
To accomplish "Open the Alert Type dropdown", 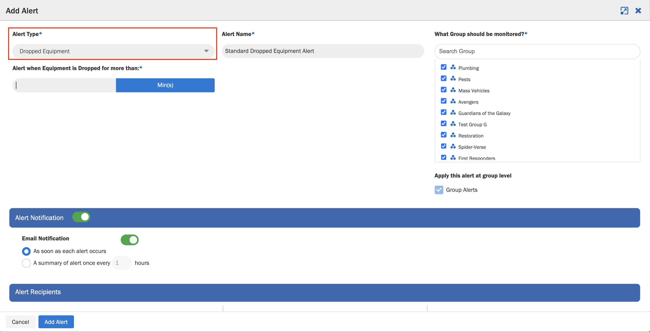I will point(113,51).
